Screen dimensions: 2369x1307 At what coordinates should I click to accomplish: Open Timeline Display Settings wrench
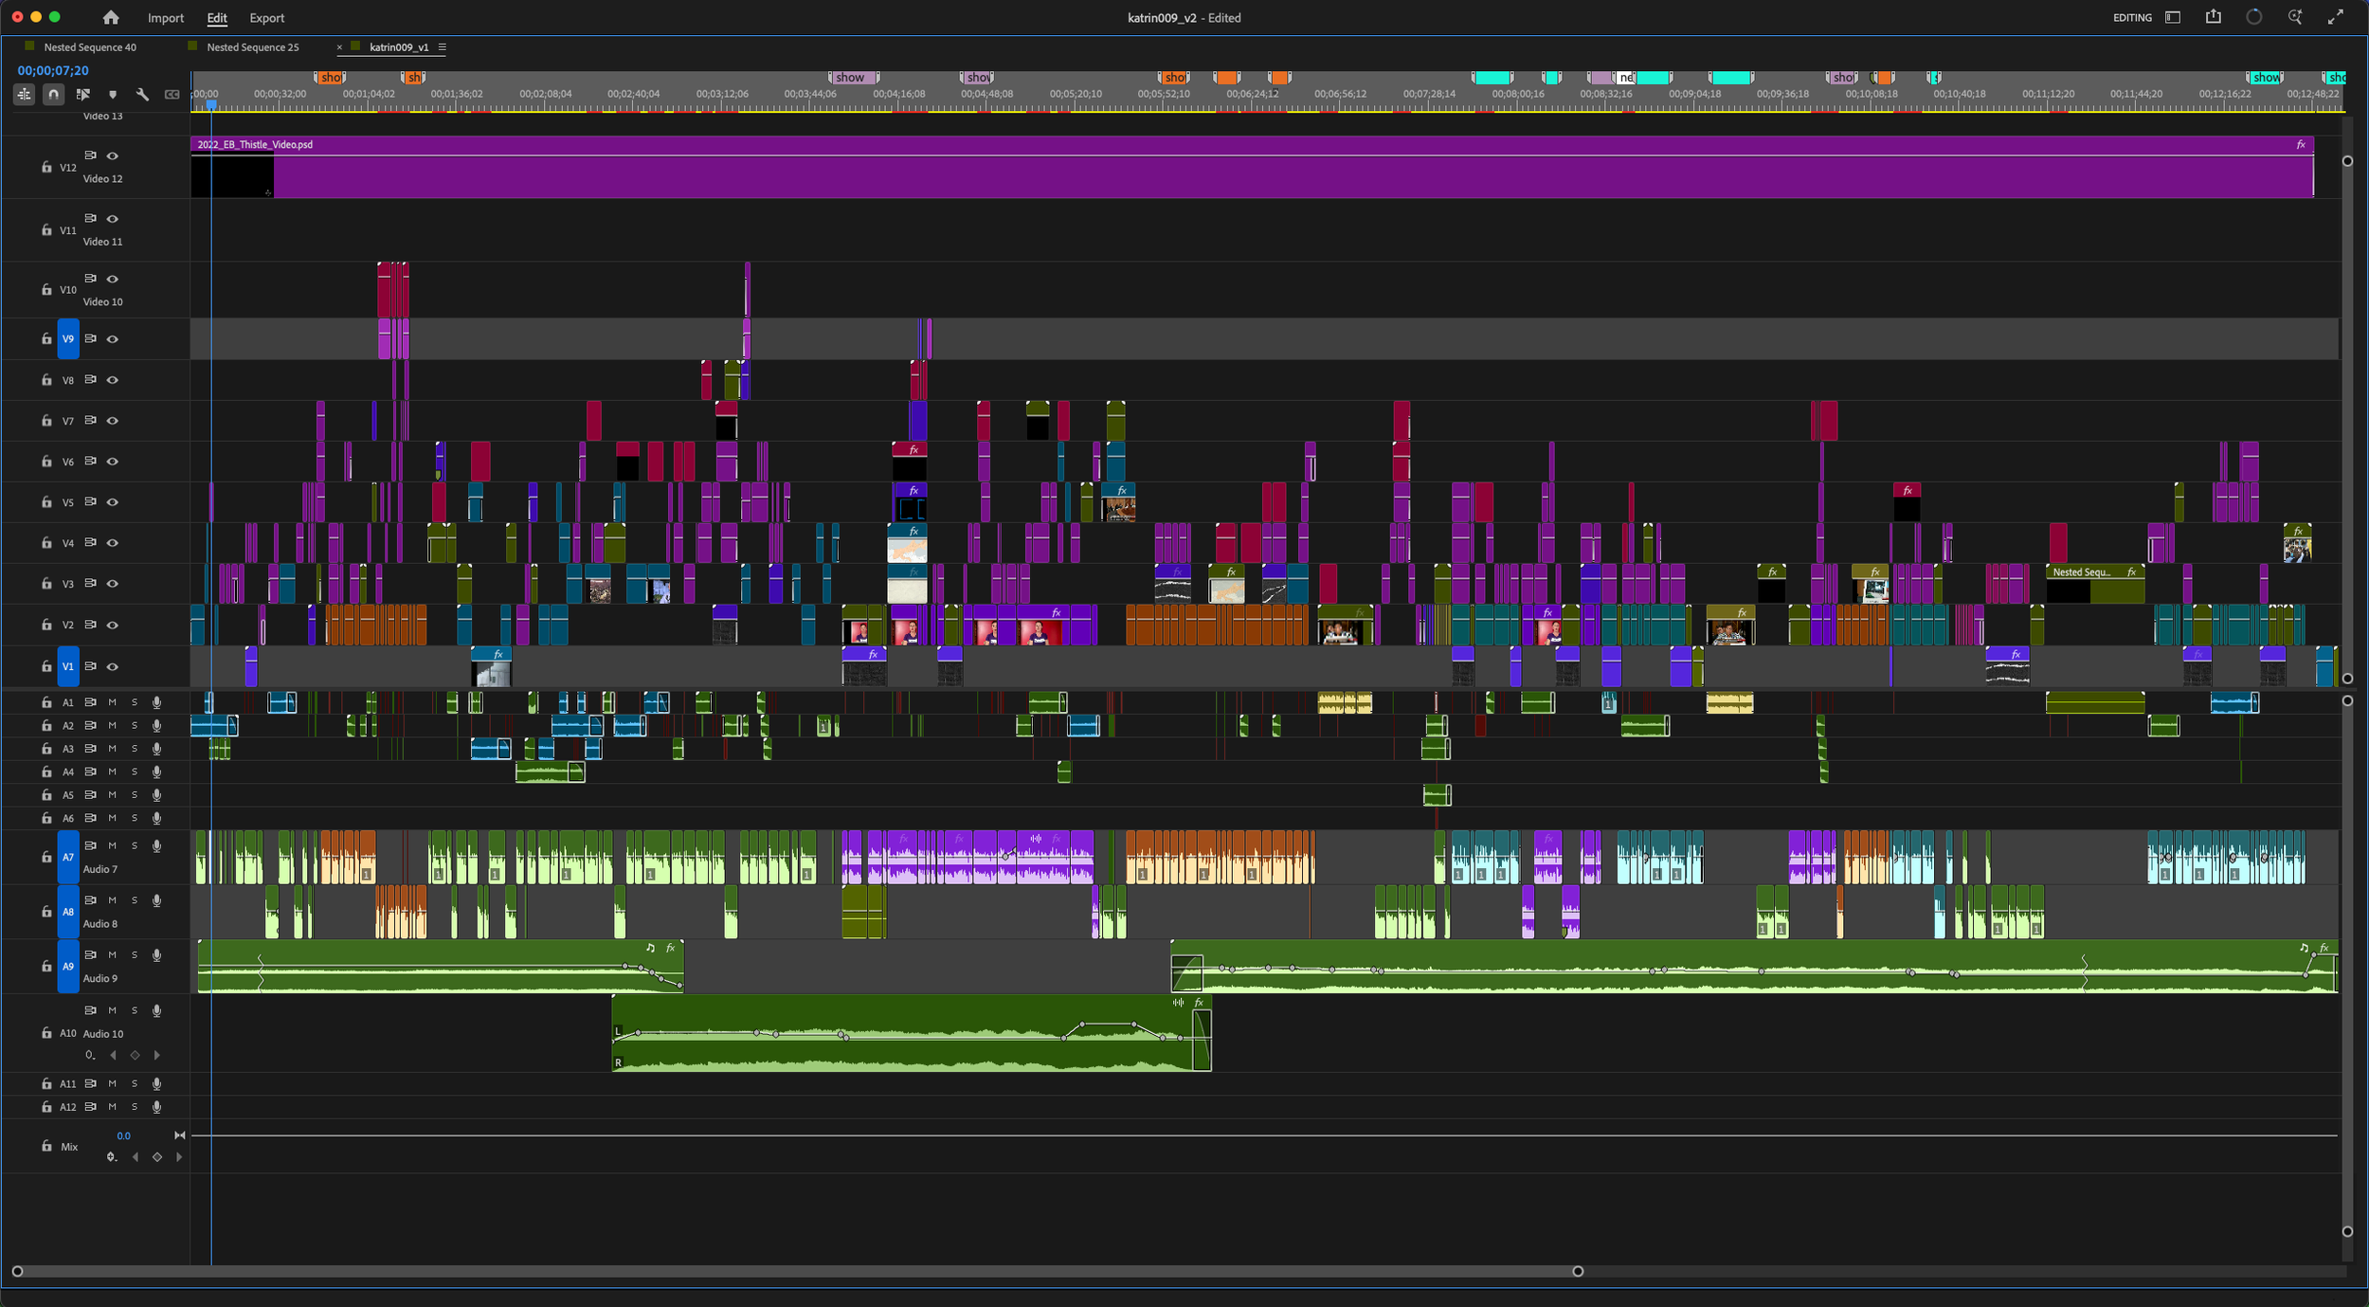(x=142, y=94)
